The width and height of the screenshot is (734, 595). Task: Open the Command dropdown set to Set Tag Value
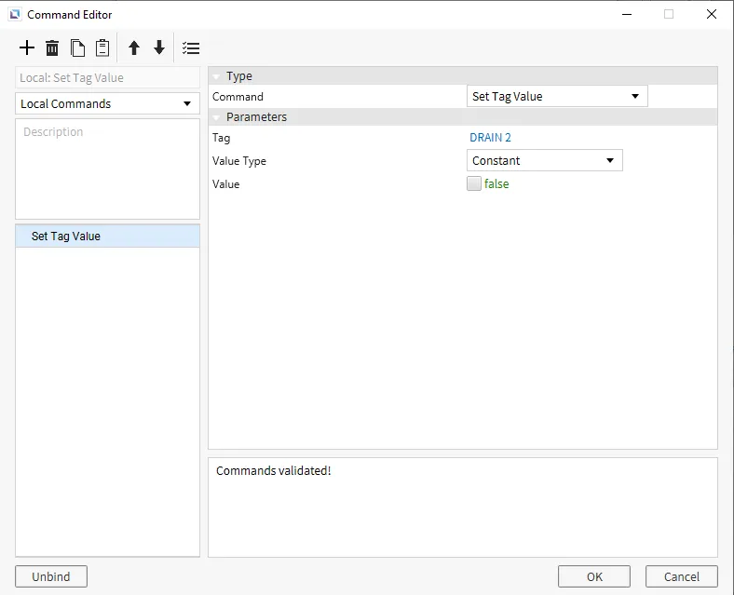point(556,96)
